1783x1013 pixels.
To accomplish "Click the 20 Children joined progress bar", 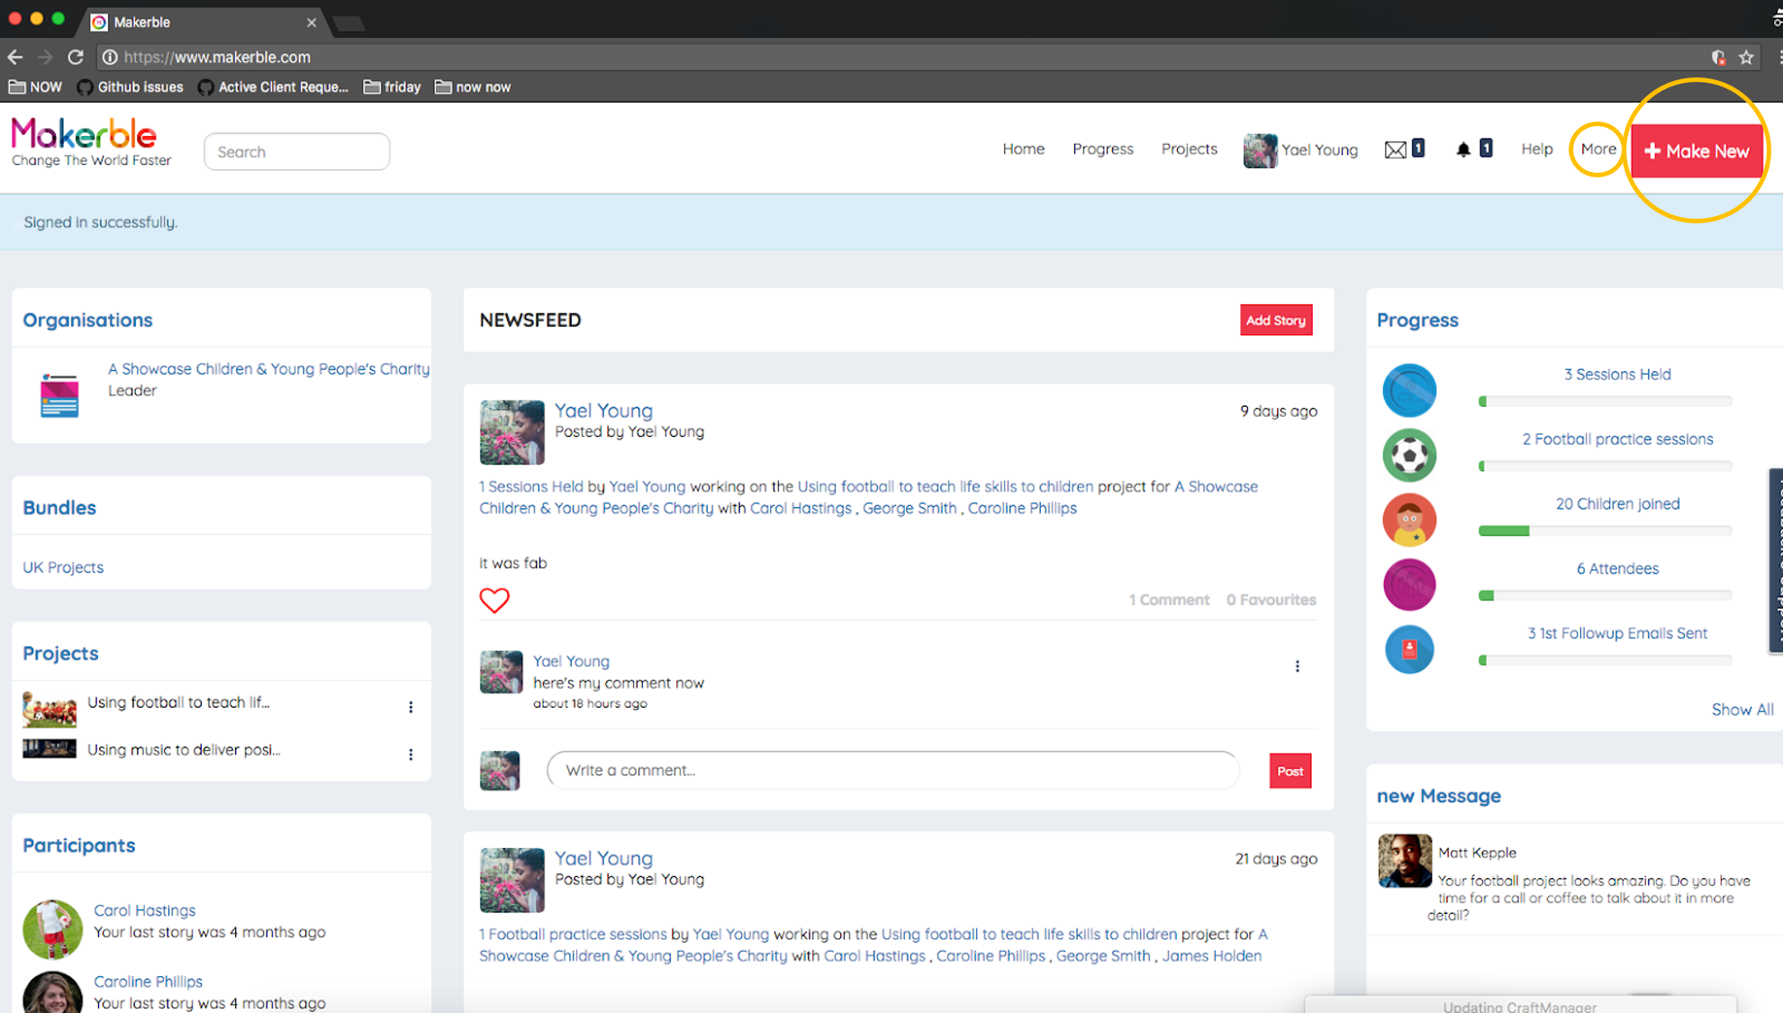I will tap(1604, 530).
